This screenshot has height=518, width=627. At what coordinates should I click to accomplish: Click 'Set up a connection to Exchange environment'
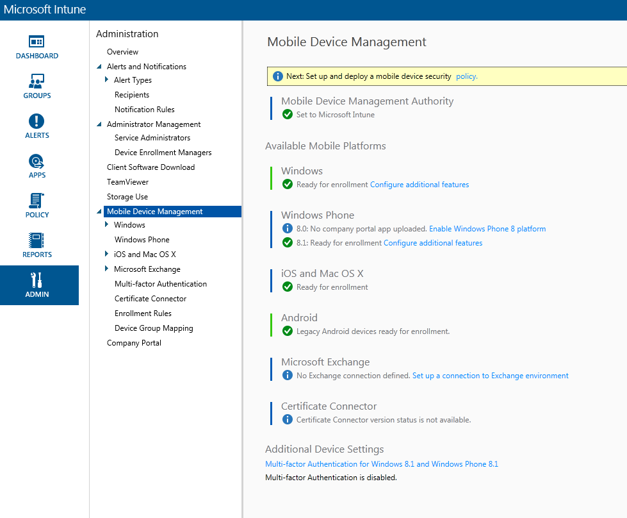tap(490, 376)
